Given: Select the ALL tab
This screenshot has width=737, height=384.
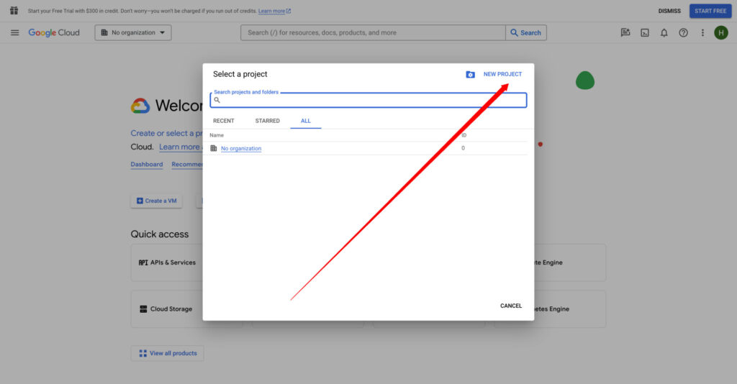Looking at the screenshot, I should [x=306, y=121].
